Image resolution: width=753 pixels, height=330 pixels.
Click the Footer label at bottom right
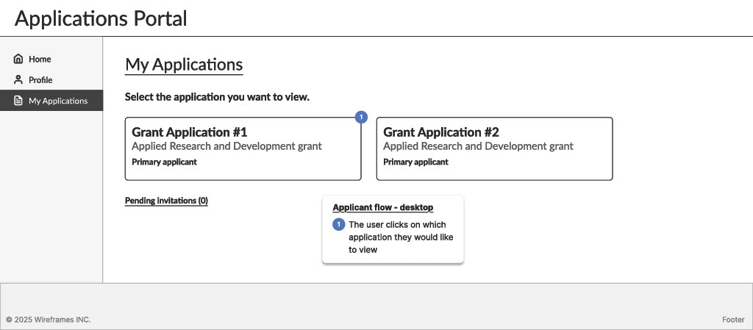click(733, 320)
